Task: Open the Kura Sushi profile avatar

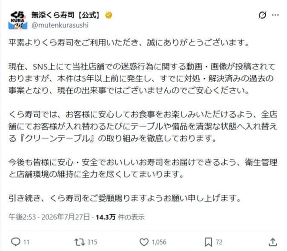Action: [x=18, y=20]
